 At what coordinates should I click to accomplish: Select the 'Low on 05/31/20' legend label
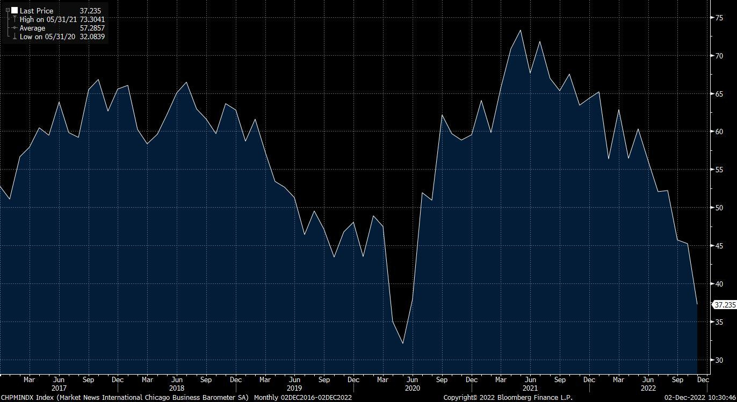[x=47, y=36]
